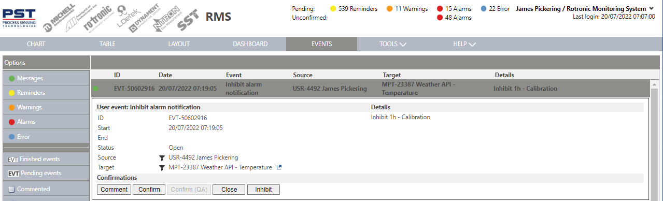This screenshot has height=201, width=663.
Task: Sort by the Details column header
Action: [x=504, y=75]
